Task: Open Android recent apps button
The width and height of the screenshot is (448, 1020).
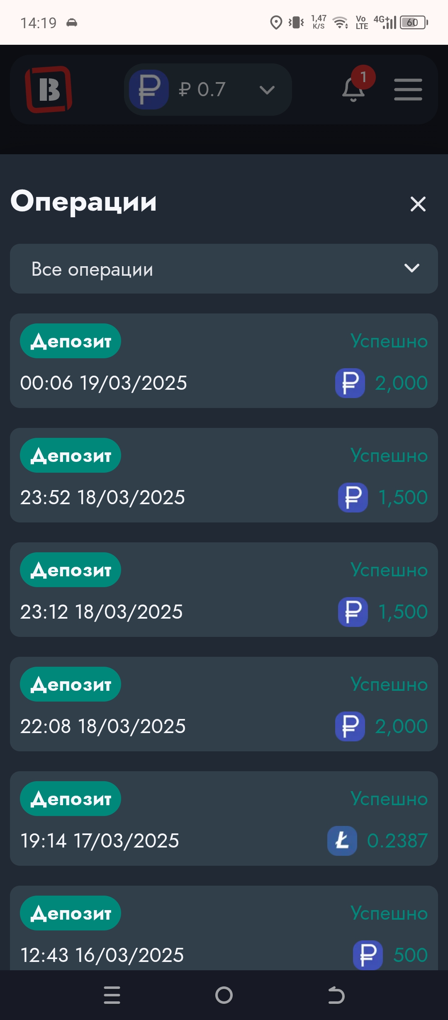Action: click(x=112, y=995)
